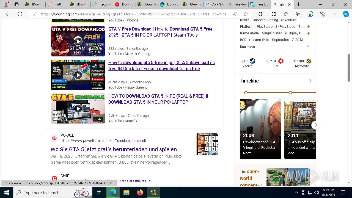The image size is (352, 198).
Task: Expand Game mode list with plus icon
Action: [x=309, y=33]
